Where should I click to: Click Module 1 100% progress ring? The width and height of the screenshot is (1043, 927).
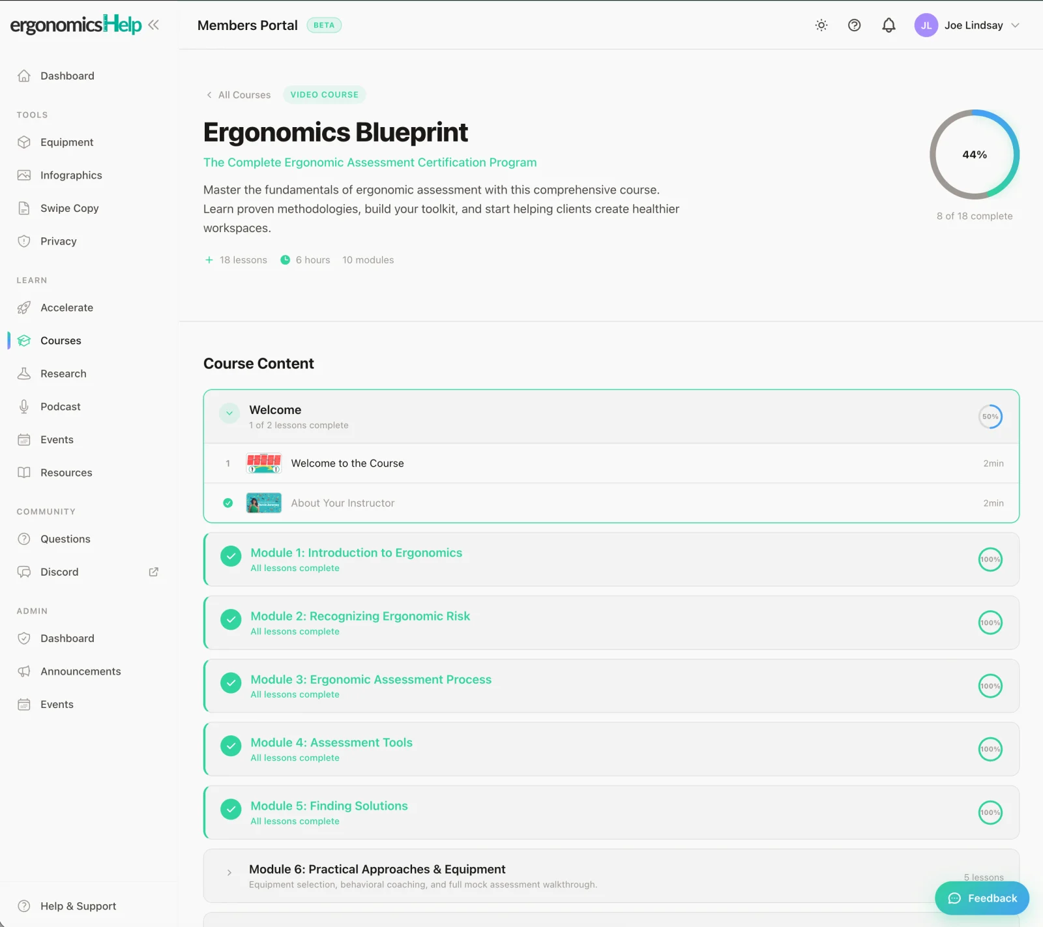[990, 559]
